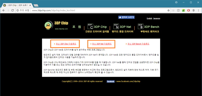Open the gray shield extension icon
Viewport: 202px width, 96px height.
pyautogui.click(x=193, y=10)
